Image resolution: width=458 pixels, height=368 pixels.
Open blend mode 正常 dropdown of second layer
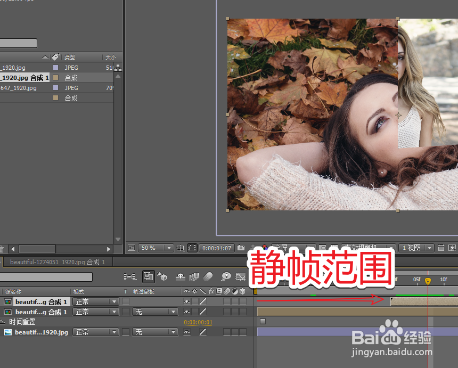pos(95,312)
